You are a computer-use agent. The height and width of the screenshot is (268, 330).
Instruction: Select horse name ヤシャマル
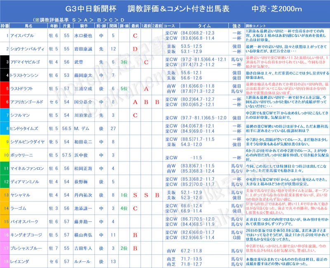[x=20, y=195]
